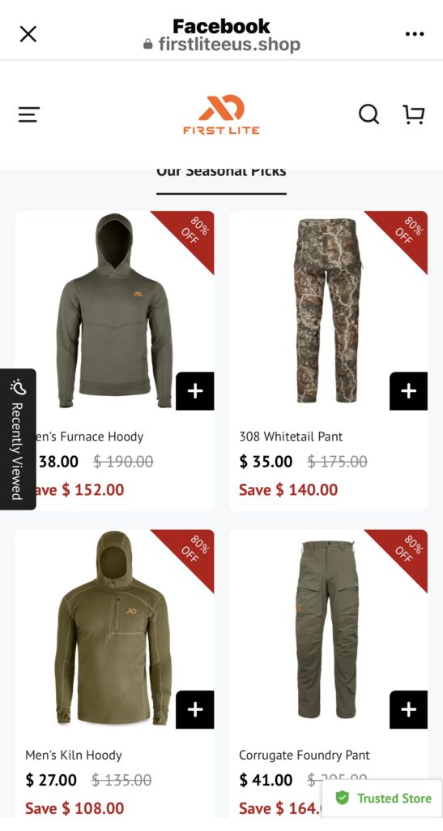Add Men's Furnace Hoody with plus button

pyautogui.click(x=195, y=391)
